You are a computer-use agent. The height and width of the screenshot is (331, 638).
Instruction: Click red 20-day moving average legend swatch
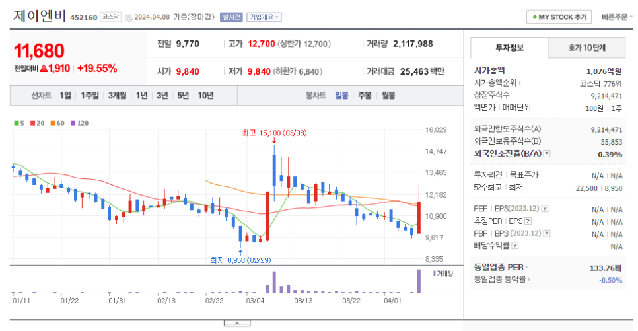(32, 123)
